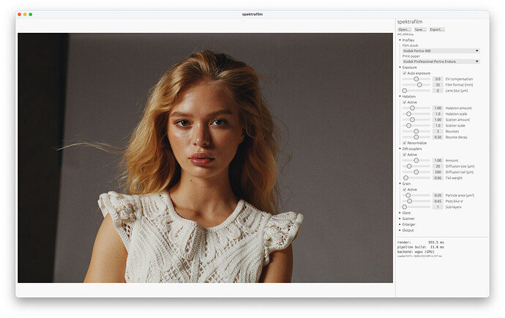Click the Lens blur slider

[x=416, y=91]
